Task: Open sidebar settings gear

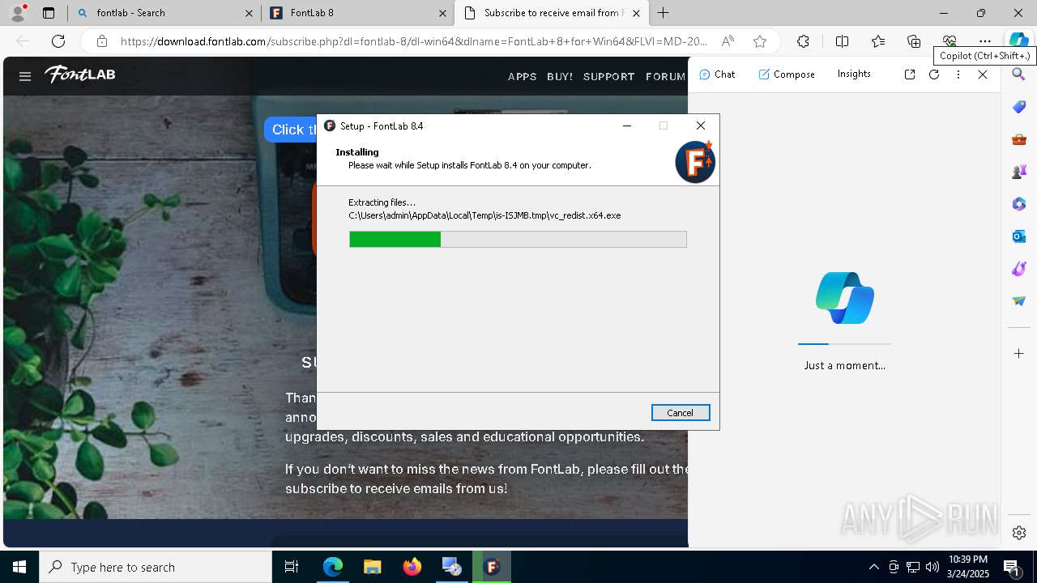Action: tap(1019, 533)
